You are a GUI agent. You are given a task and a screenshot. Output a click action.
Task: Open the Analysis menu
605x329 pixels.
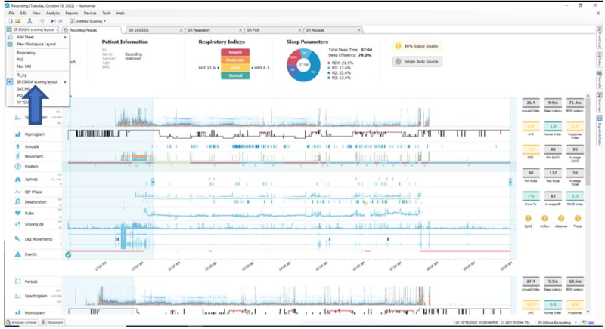53,13
